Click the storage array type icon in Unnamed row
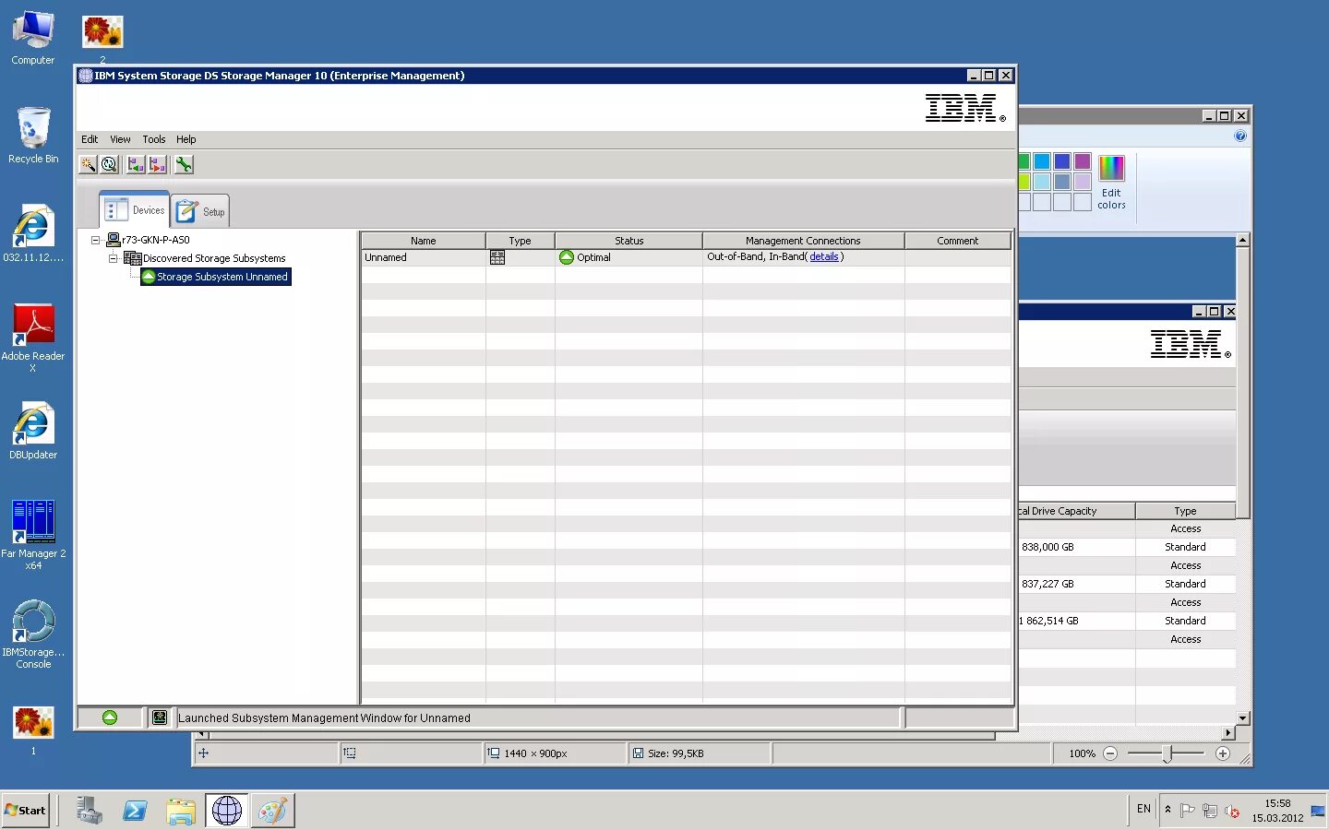This screenshot has width=1329, height=830. click(x=497, y=257)
